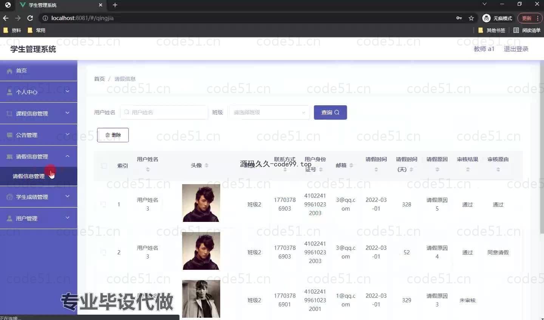Open avatar thumbnail in row 1
This screenshot has width=544, height=320.
201,203
